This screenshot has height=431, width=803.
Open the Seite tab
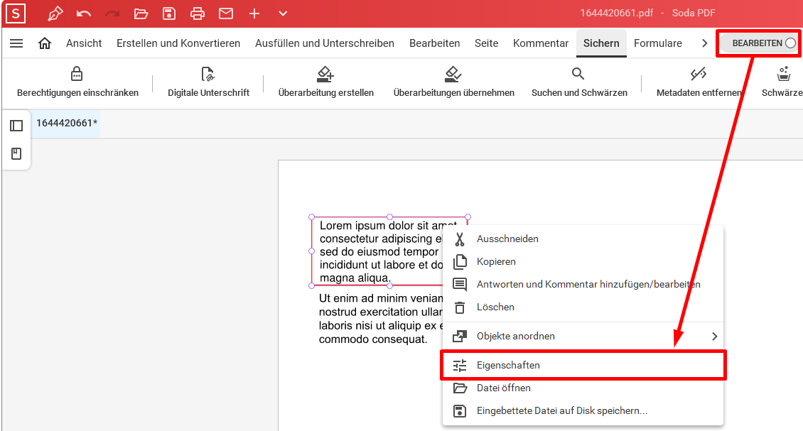(x=486, y=43)
